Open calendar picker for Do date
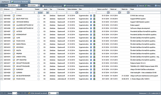The height and width of the screenshot is (95, 161). pyautogui.click(x=39, y=6)
